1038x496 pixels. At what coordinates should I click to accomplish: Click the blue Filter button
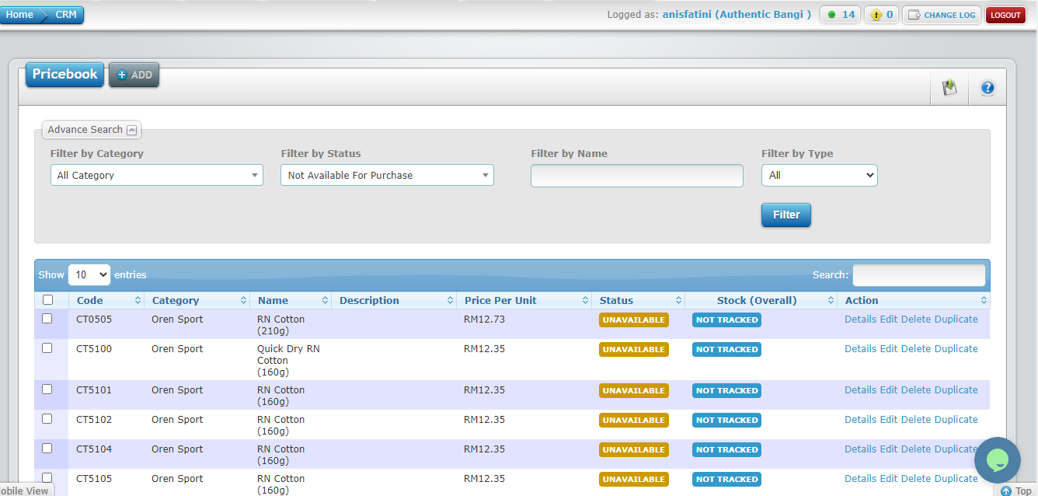786,215
